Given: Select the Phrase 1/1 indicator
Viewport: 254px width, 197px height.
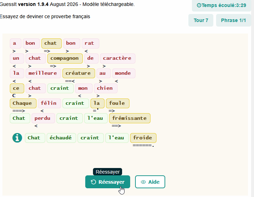Looking at the screenshot, I should point(233,20).
